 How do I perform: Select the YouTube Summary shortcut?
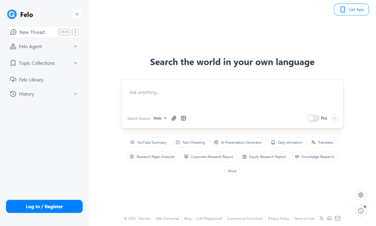pyautogui.click(x=149, y=143)
